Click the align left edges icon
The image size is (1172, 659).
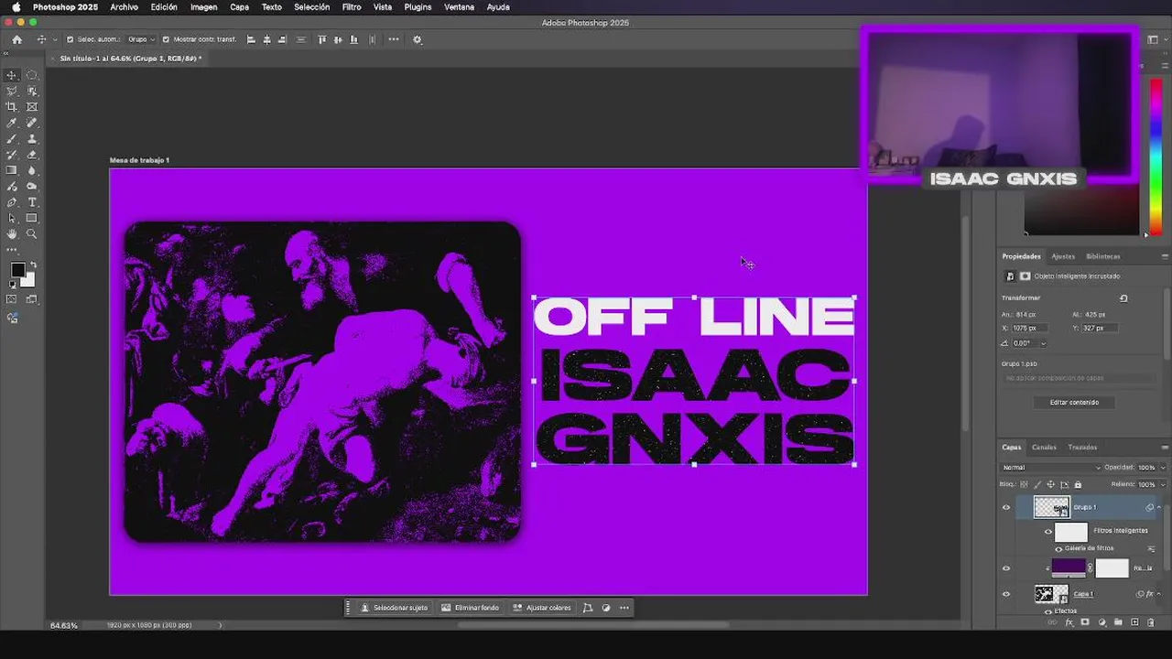coord(251,39)
